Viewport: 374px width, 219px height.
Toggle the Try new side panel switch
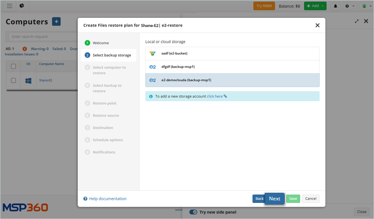[x=193, y=212]
